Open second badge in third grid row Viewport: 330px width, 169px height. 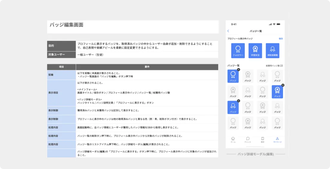click(x=248, y=107)
